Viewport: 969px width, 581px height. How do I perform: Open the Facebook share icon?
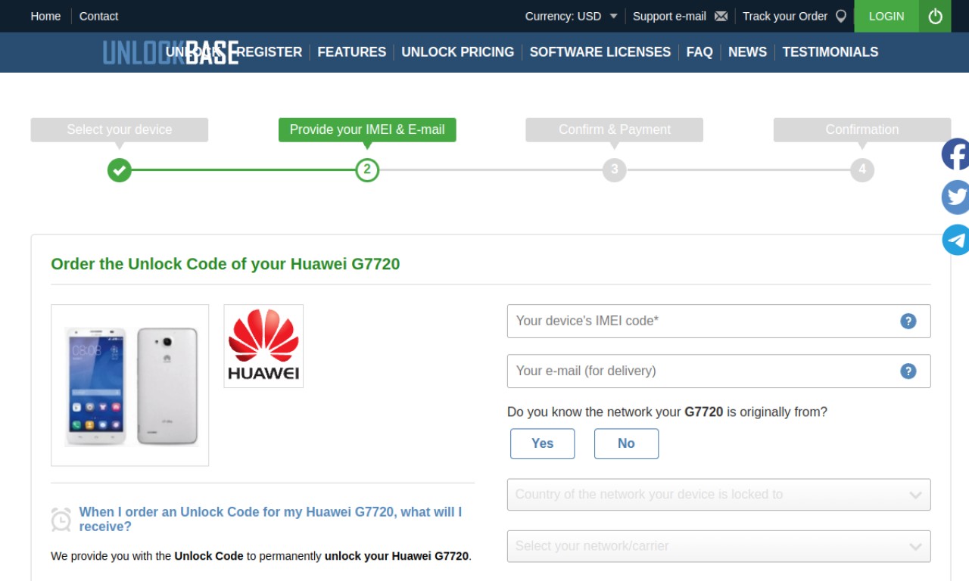(x=955, y=154)
